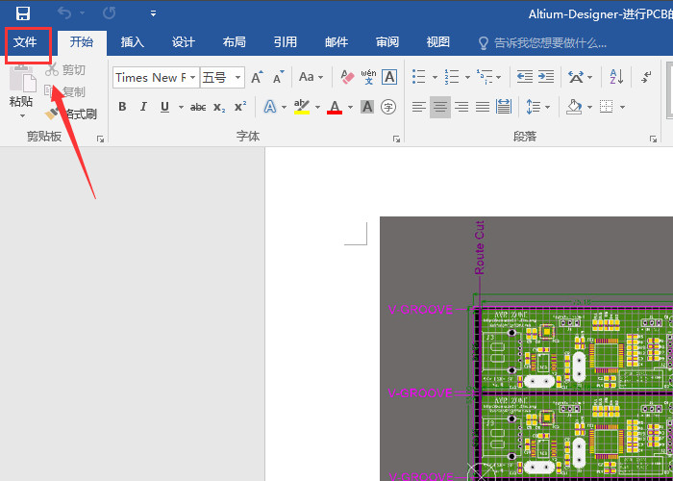Click the Increase Indent icon
The height and width of the screenshot is (481, 673).
pos(545,77)
